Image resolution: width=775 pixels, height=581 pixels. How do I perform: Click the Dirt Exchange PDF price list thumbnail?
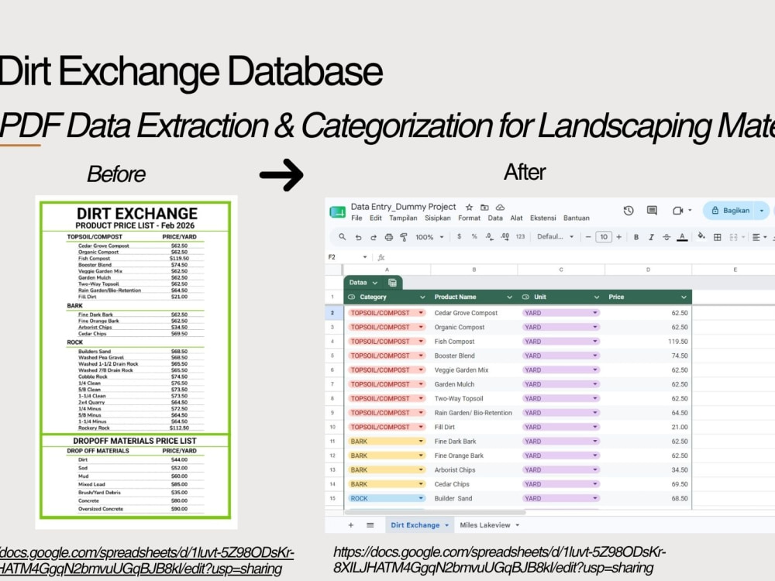point(136,362)
